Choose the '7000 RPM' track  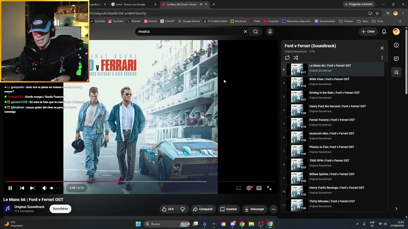[x=333, y=164]
